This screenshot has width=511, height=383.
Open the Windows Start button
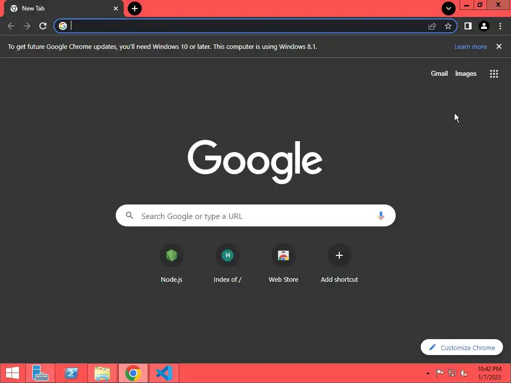pyautogui.click(x=12, y=373)
